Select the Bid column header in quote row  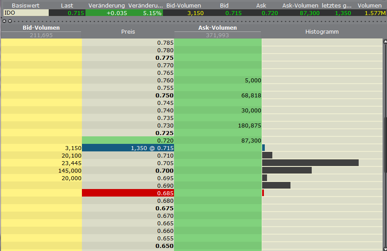[x=224, y=5]
